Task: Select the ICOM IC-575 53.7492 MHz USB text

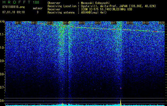Action: click(x=106, y=9)
